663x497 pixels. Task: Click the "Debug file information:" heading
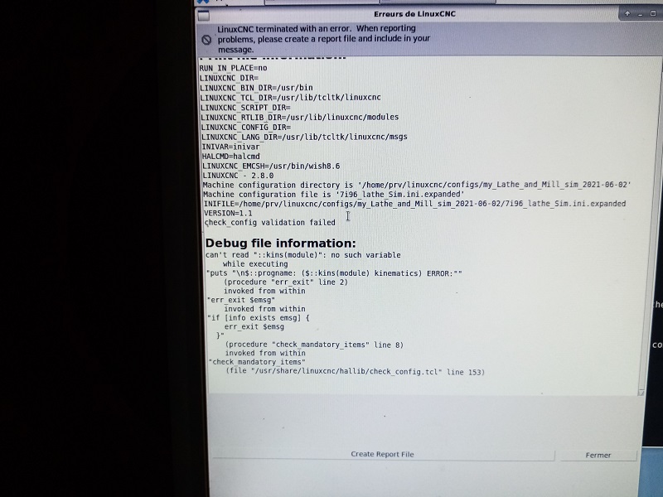pos(280,243)
